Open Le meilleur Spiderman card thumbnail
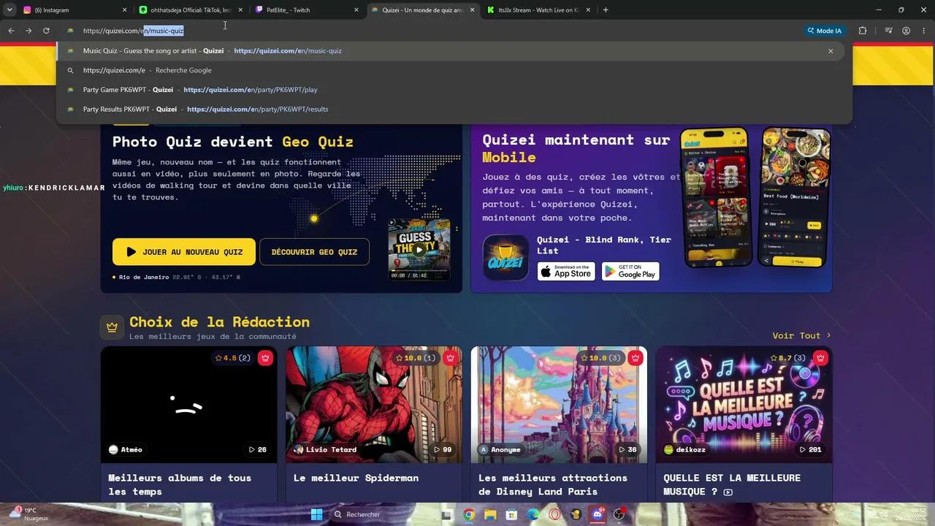Image resolution: width=935 pixels, height=526 pixels. (374, 405)
